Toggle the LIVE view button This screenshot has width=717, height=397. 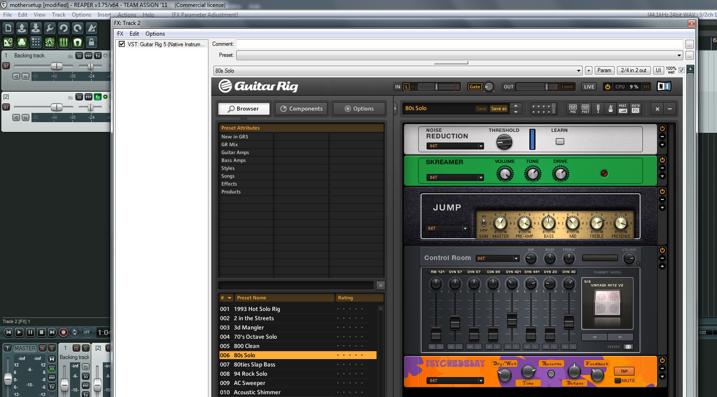pyautogui.click(x=589, y=87)
